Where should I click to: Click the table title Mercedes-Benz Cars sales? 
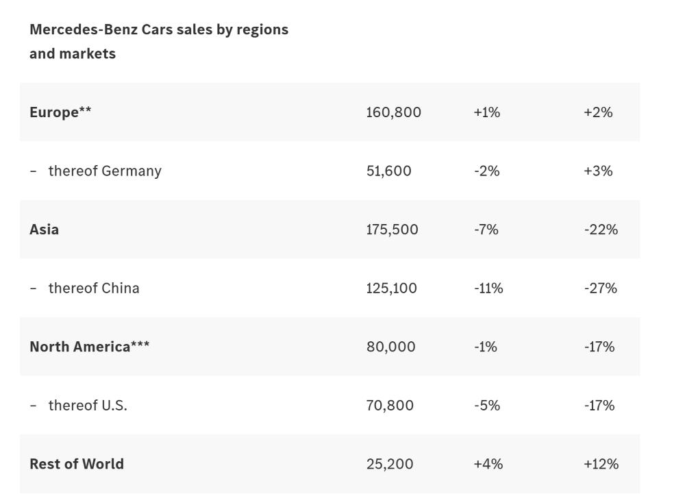(x=158, y=41)
